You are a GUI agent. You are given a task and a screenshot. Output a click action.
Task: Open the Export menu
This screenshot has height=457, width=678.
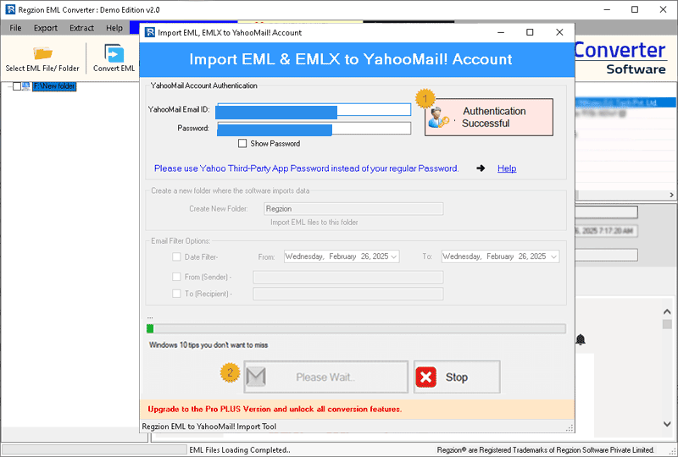pos(46,28)
